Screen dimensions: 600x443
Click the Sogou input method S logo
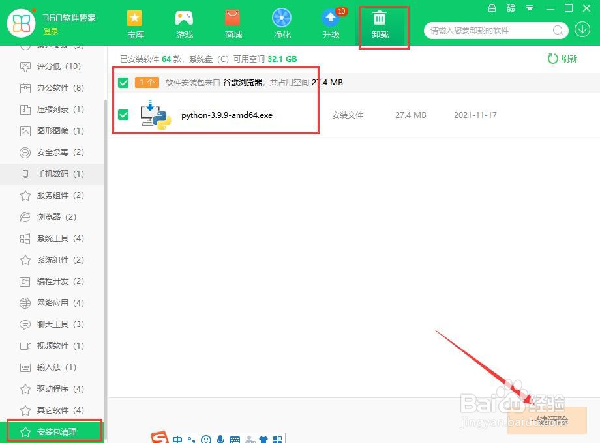click(x=160, y=438)
